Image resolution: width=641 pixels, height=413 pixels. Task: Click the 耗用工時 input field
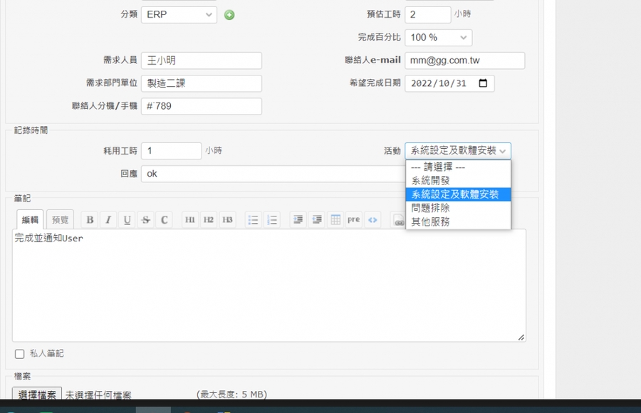171,151
